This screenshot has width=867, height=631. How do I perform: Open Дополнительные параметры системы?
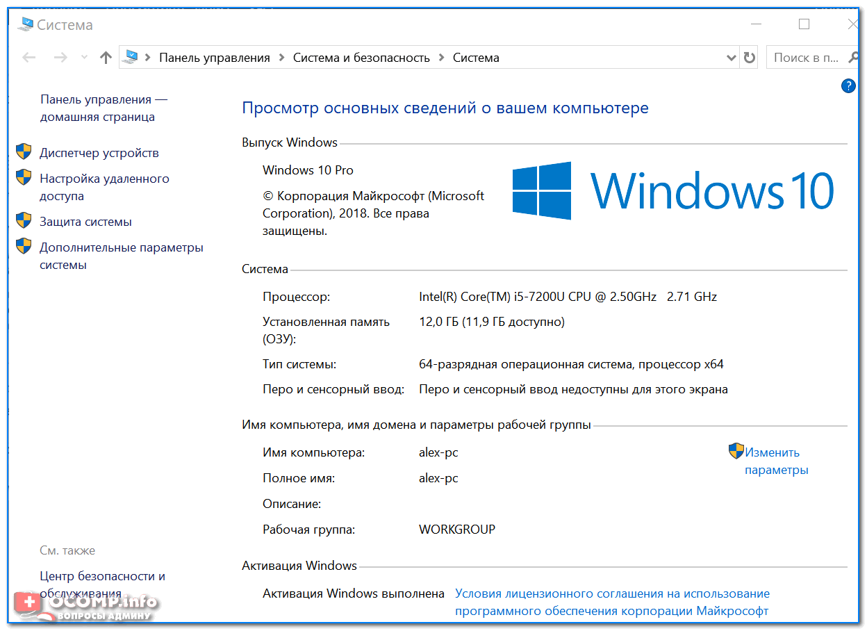(x=122, y=256)
